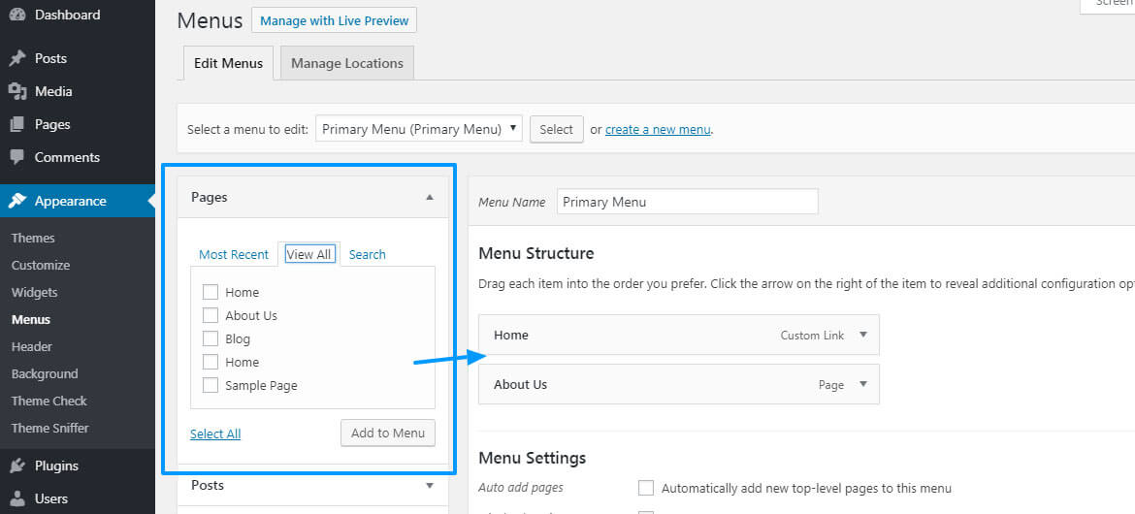Click the Comments speech bubble icon

pos(17,157)
